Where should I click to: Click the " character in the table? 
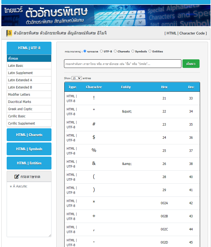[94, 110]
